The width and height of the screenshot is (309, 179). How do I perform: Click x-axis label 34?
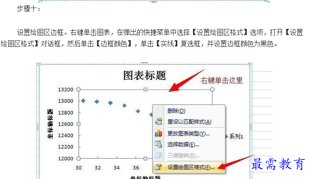(x=116, y=168)
